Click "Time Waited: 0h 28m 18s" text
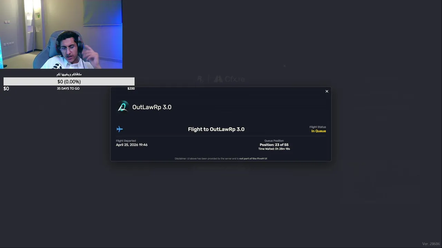442x248 pixels. point(274,149)
